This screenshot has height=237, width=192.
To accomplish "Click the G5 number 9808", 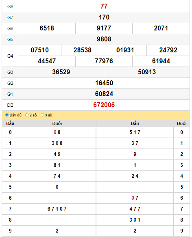I will 104,39.
